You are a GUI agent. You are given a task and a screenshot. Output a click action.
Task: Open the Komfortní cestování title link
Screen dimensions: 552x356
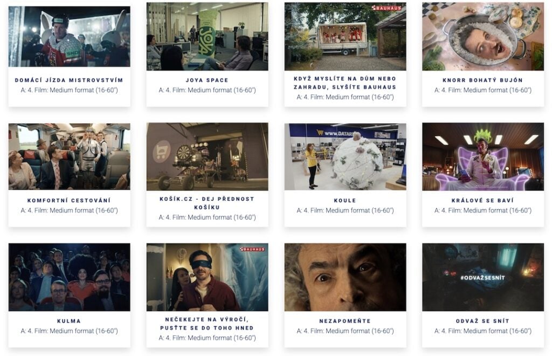69,201
